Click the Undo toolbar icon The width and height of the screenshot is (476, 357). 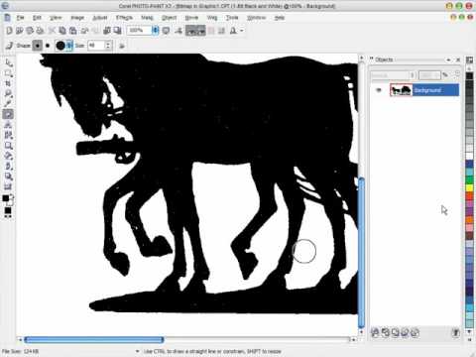84,31
